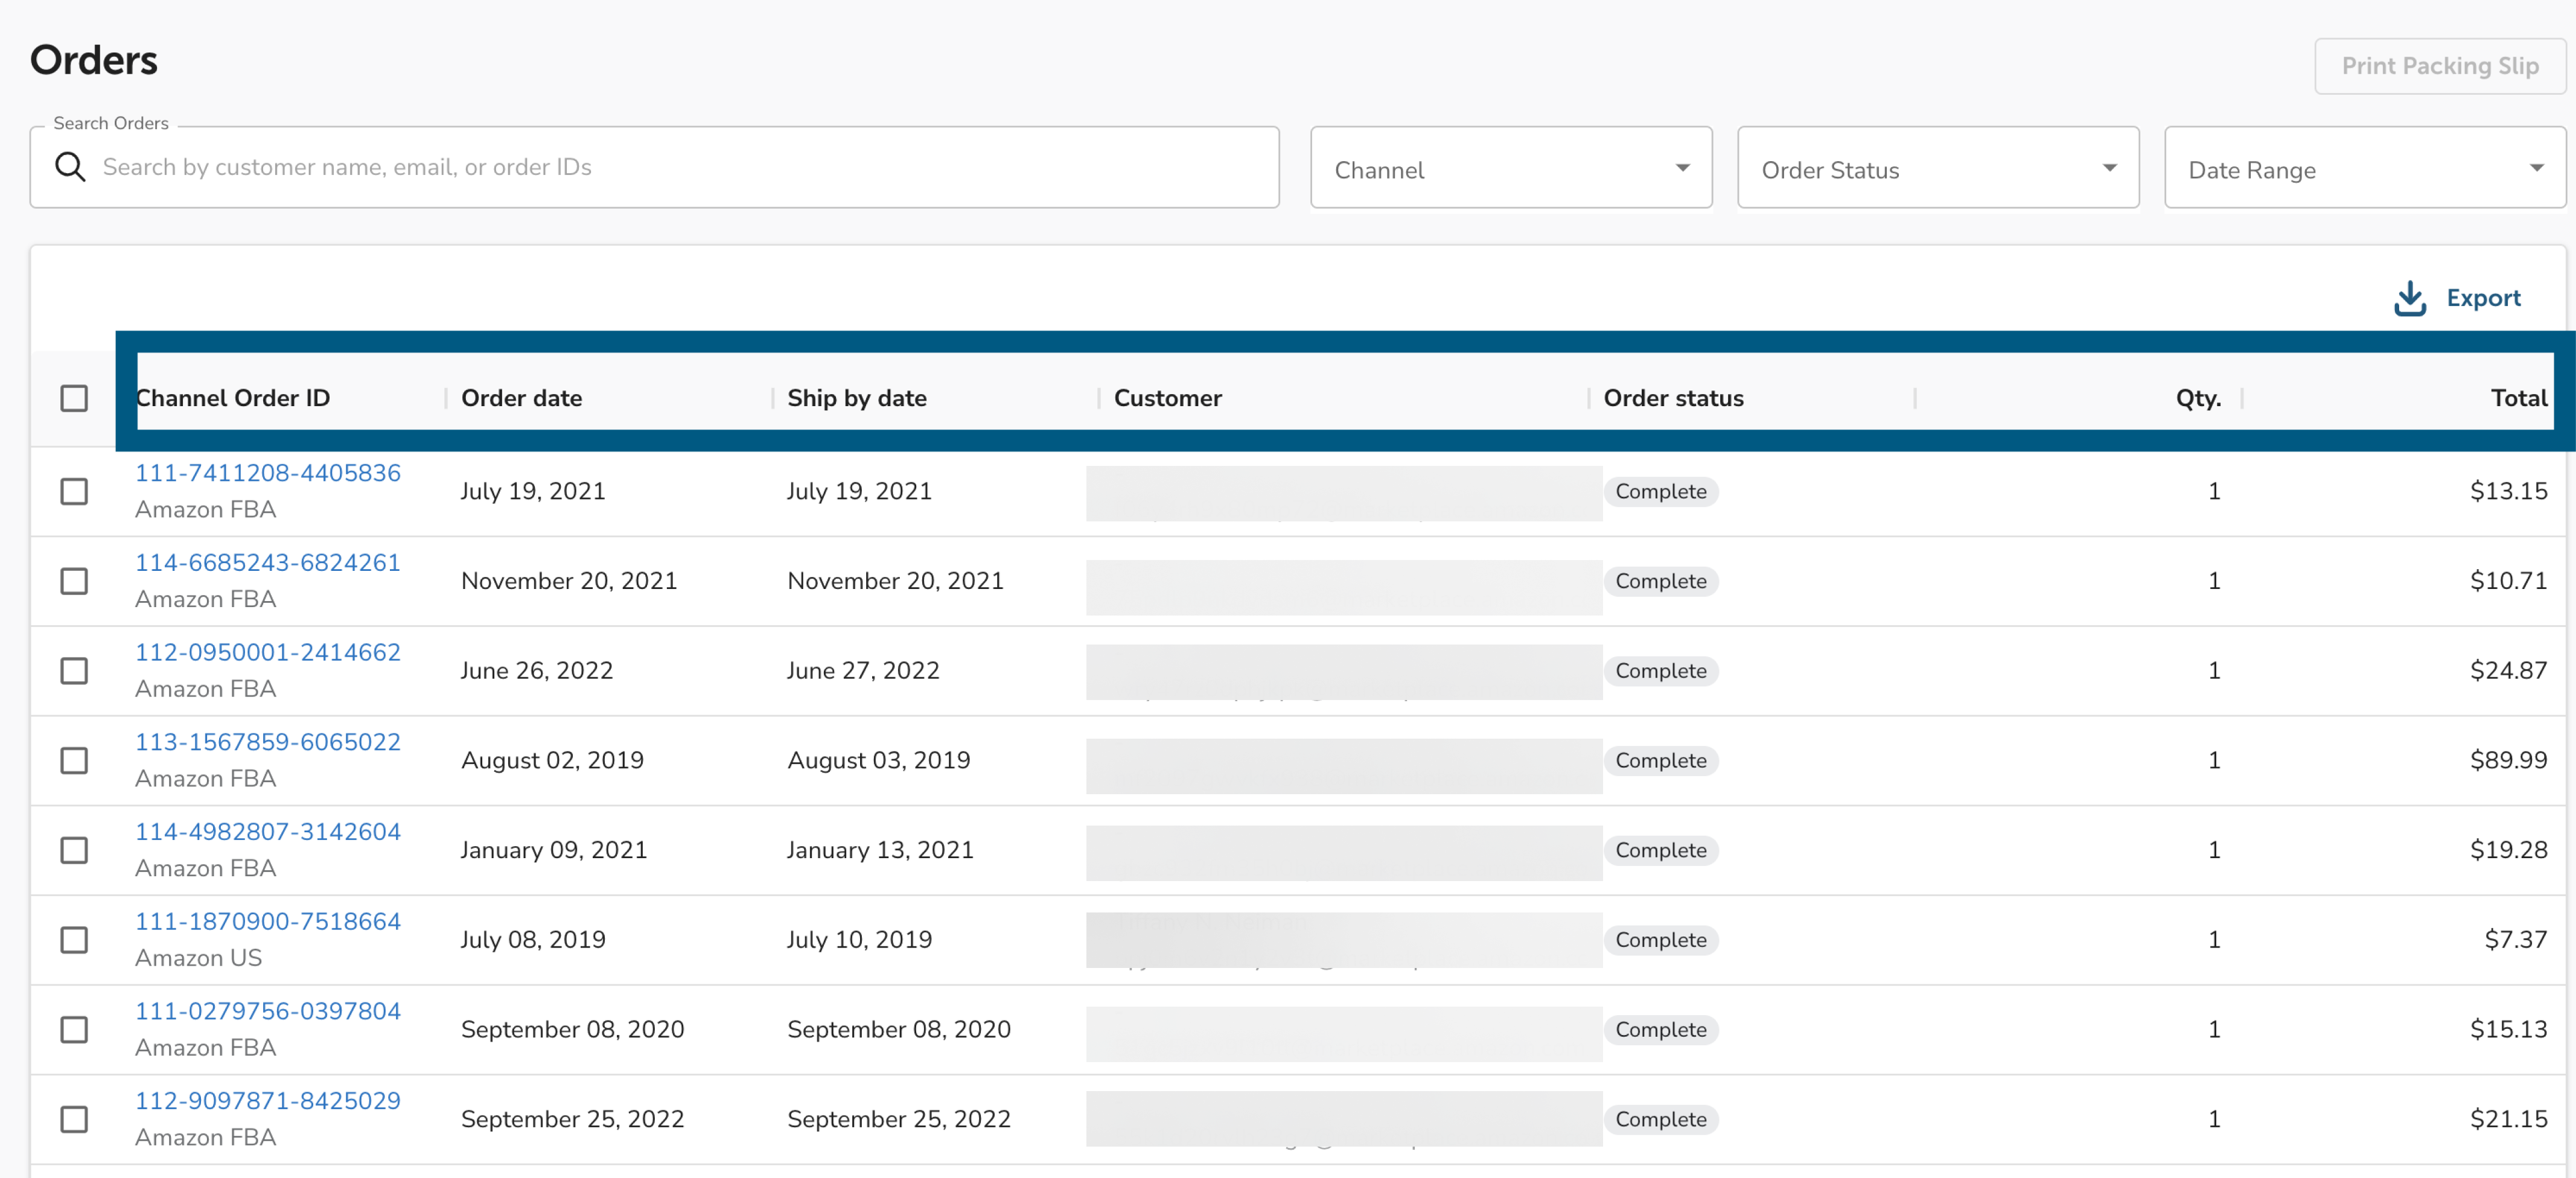This screenshot has height=1178, width=2576.
Task: Open order 114-6685243-6824261 link
Action: tap(267, 563)
